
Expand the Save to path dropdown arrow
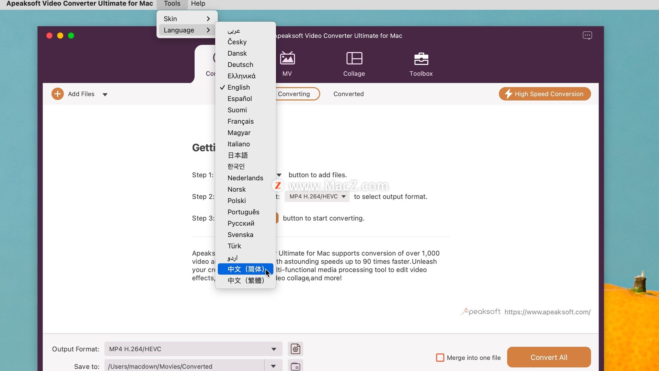click(x=274, y=366)
